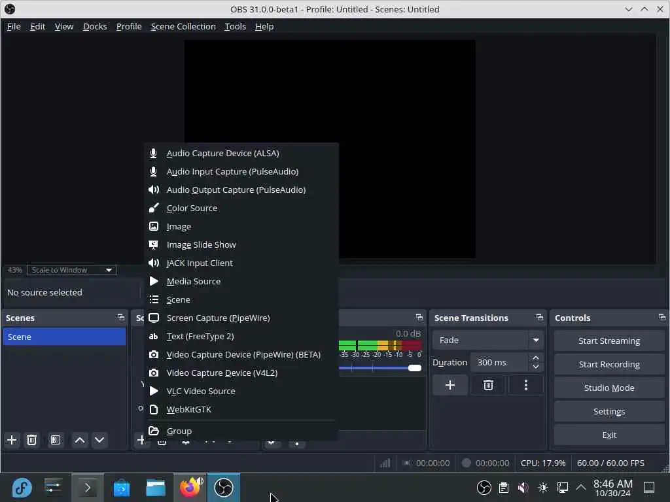Screen dimensions: 670x502
Task: Click the Scene list icon in menu
Action: (154, 299)
